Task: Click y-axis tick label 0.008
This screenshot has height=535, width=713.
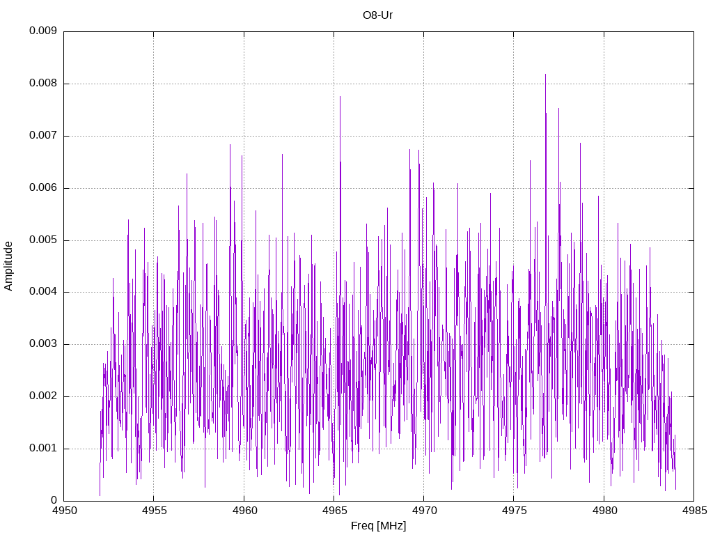Action: pos(43,84)
